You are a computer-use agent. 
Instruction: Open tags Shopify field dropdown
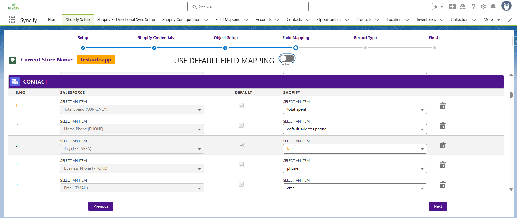[x=355, y=149]
